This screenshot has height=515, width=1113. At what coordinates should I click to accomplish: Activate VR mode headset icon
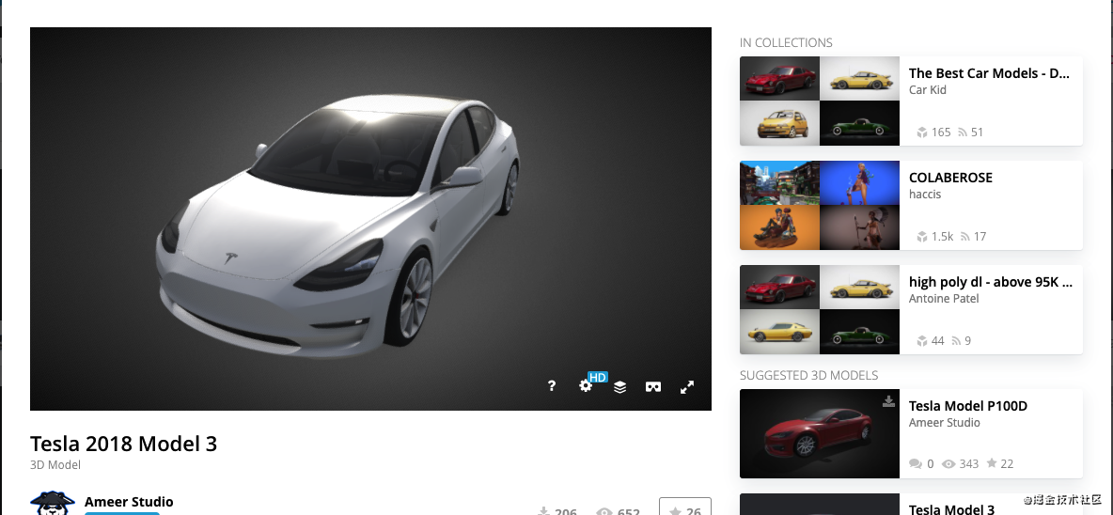(653, 386)
